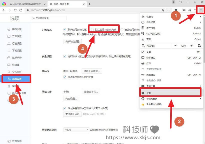
Task: Zoom in with the plus button in 网页缩放
Action: (191, 46)
